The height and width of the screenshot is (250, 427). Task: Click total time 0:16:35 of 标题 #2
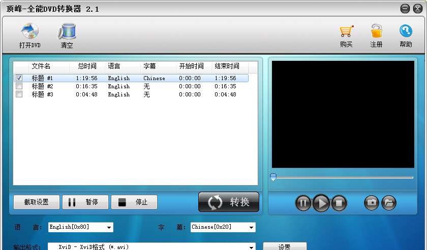[86, 86]
